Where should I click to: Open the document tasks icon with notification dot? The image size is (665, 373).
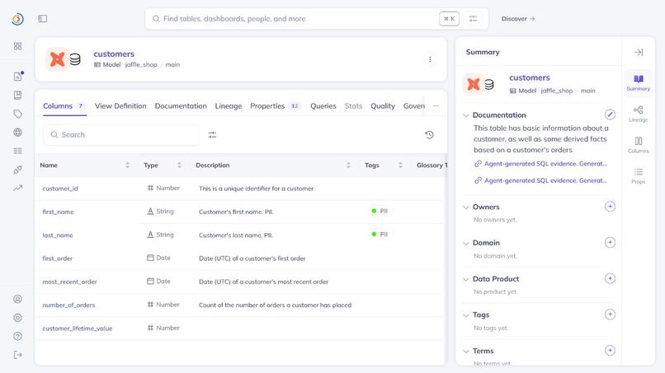(x=17, y=77)
